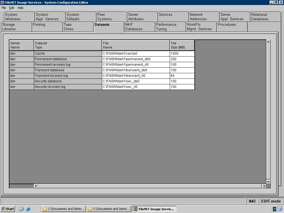The width and height of the screenshot is (284, 213).
Task: Select the Relational Databases tab
Action: click(x=265, y=17)
